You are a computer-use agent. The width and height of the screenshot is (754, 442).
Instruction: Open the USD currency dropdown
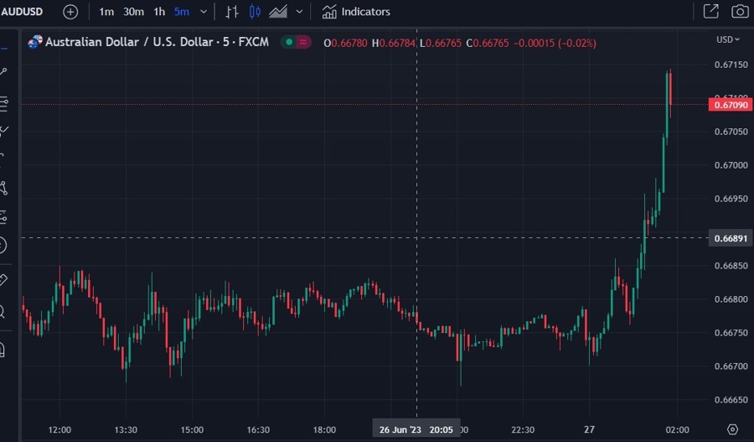[727, 39]
